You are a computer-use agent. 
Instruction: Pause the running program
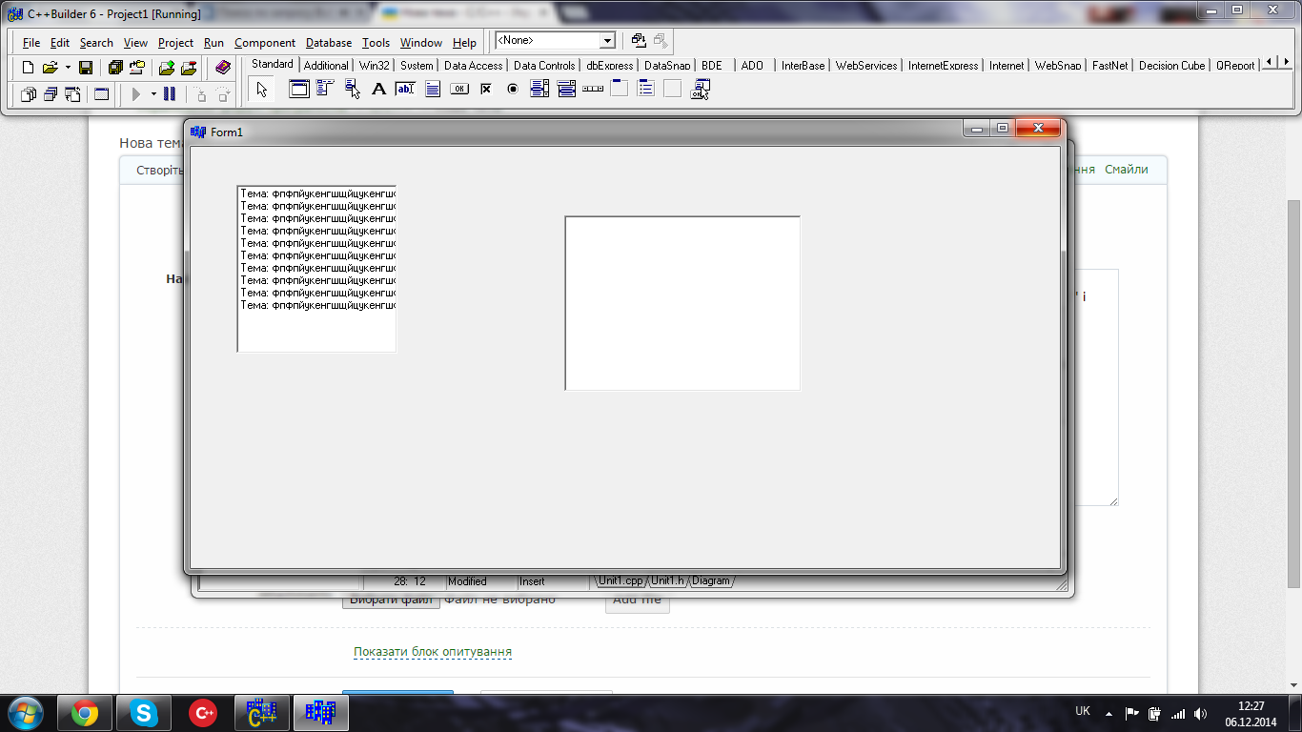click(170, 94)
